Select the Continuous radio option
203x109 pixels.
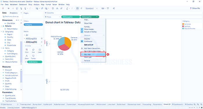[x=82, y=41]
